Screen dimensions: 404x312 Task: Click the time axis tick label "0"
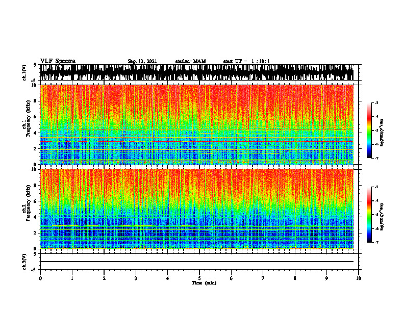coord(40,278)
